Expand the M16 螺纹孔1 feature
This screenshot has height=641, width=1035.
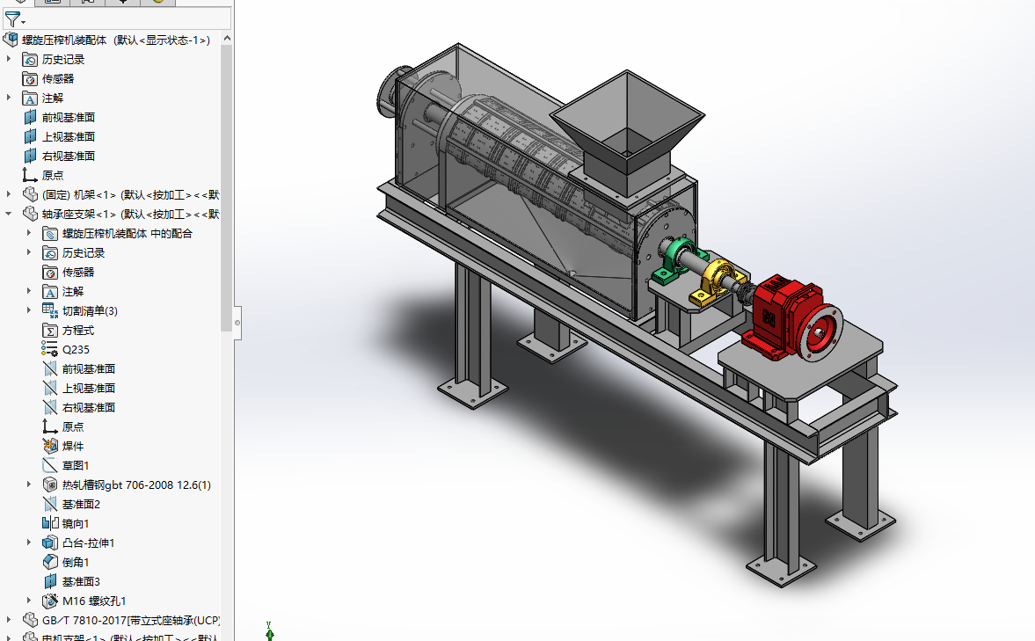click(x=28, y=601)
